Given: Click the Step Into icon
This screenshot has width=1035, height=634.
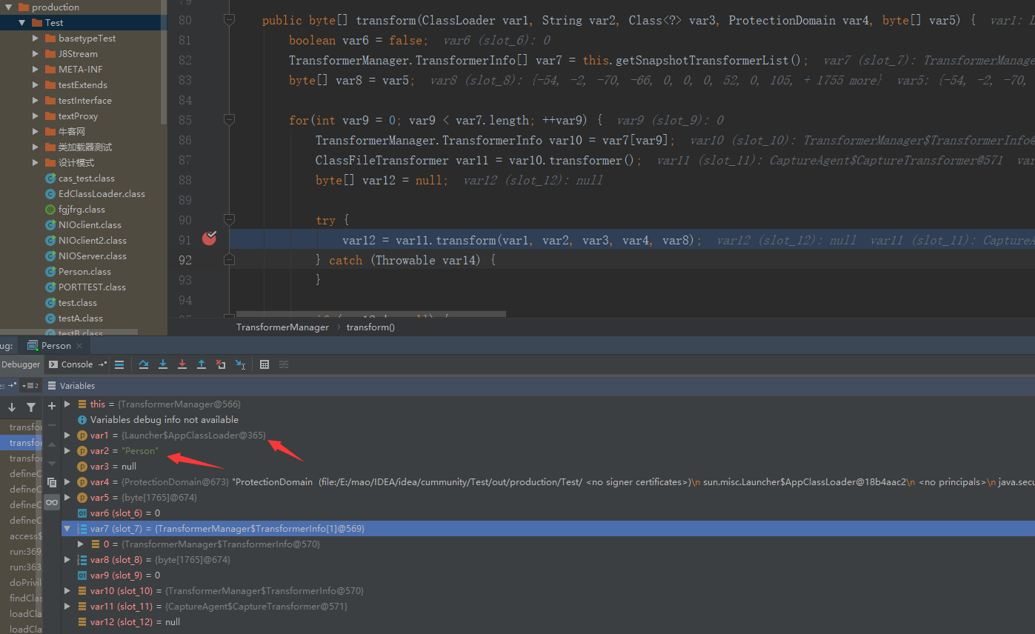Looking at the screenshot, I should tap(163, 364).
